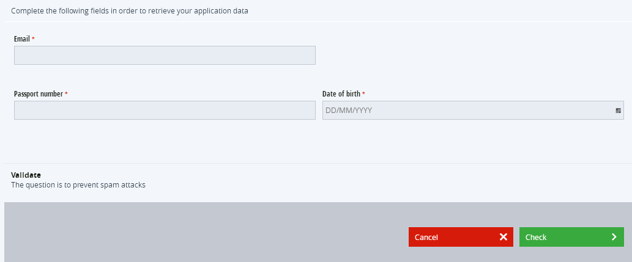Click the Email field label
Viewport: 632px width, 262px height.
(x=22, y=39)
